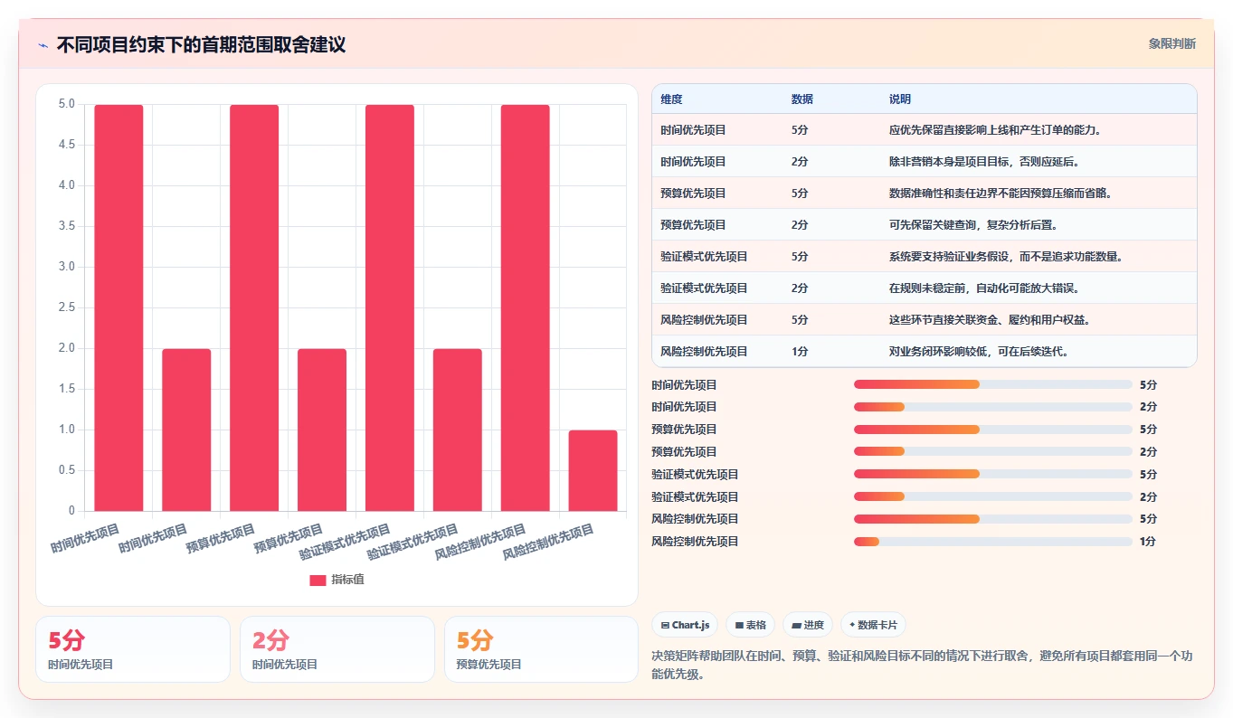This screenshot has width=1233, height=718.
Task: Click the 5.0 y-axis label
Action: (x=67, y=104)
